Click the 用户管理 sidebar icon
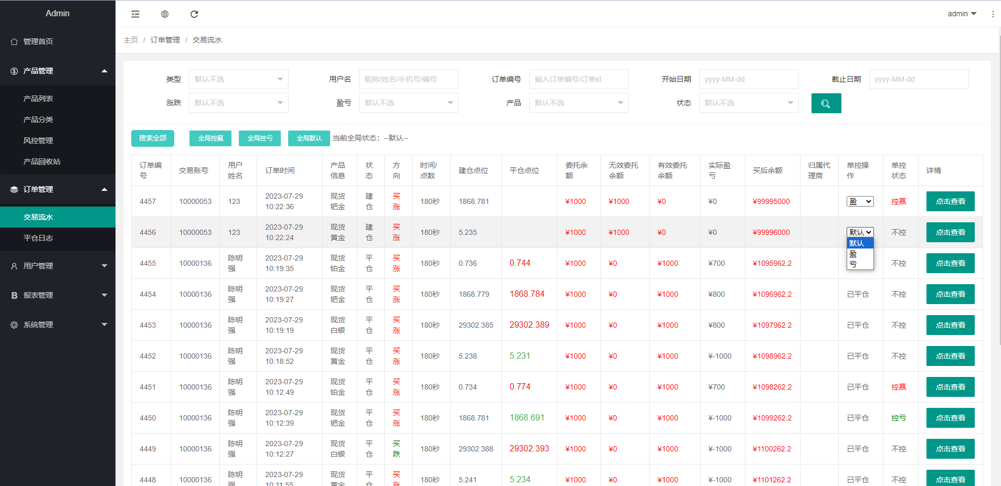This screenshot has height=486, width=1001. [13, 266]
